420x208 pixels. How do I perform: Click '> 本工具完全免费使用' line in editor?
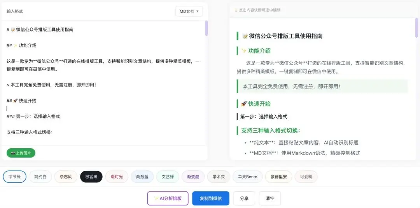pos(51,85)
